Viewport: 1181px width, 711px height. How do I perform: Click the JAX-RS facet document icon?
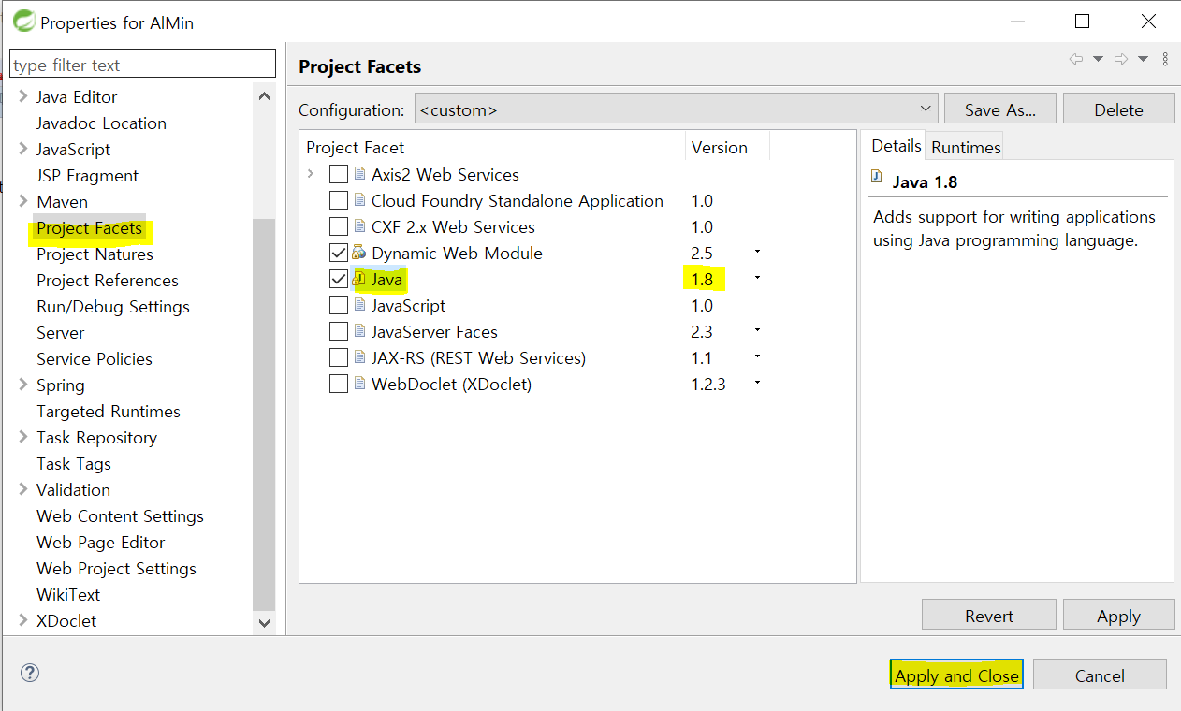click(360, 357)
